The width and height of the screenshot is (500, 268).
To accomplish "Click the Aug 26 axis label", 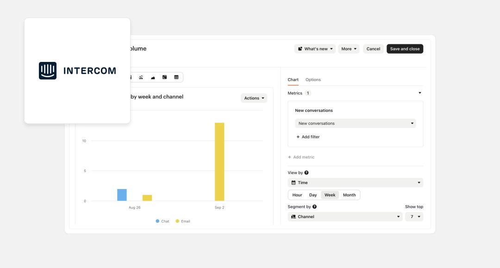I will tap(135, 207).
